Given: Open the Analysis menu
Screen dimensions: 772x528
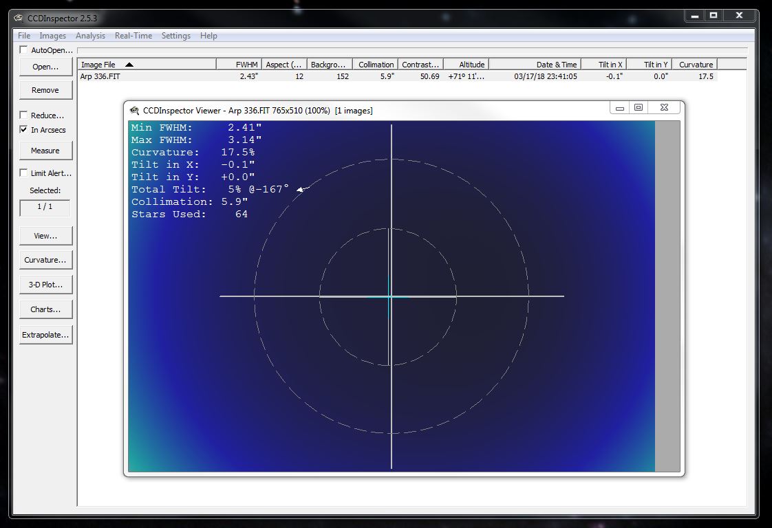Looking at the screenshot, I should tap(90, 36).
